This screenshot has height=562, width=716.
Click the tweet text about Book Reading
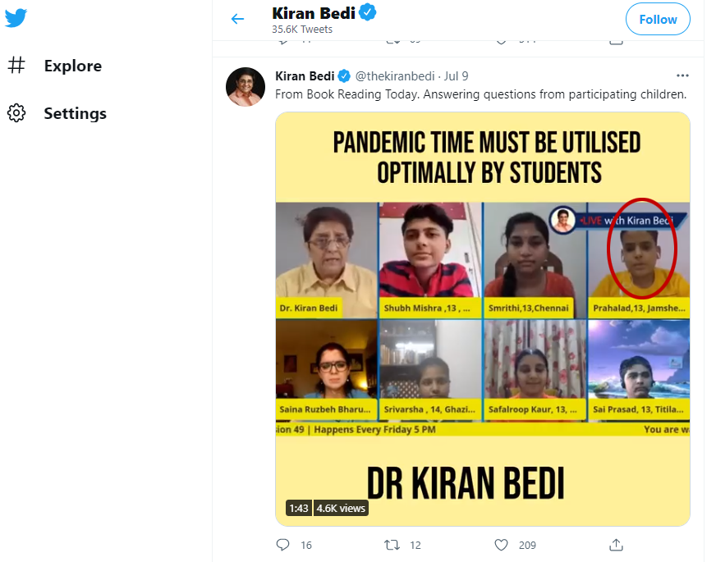click(480, 94)
